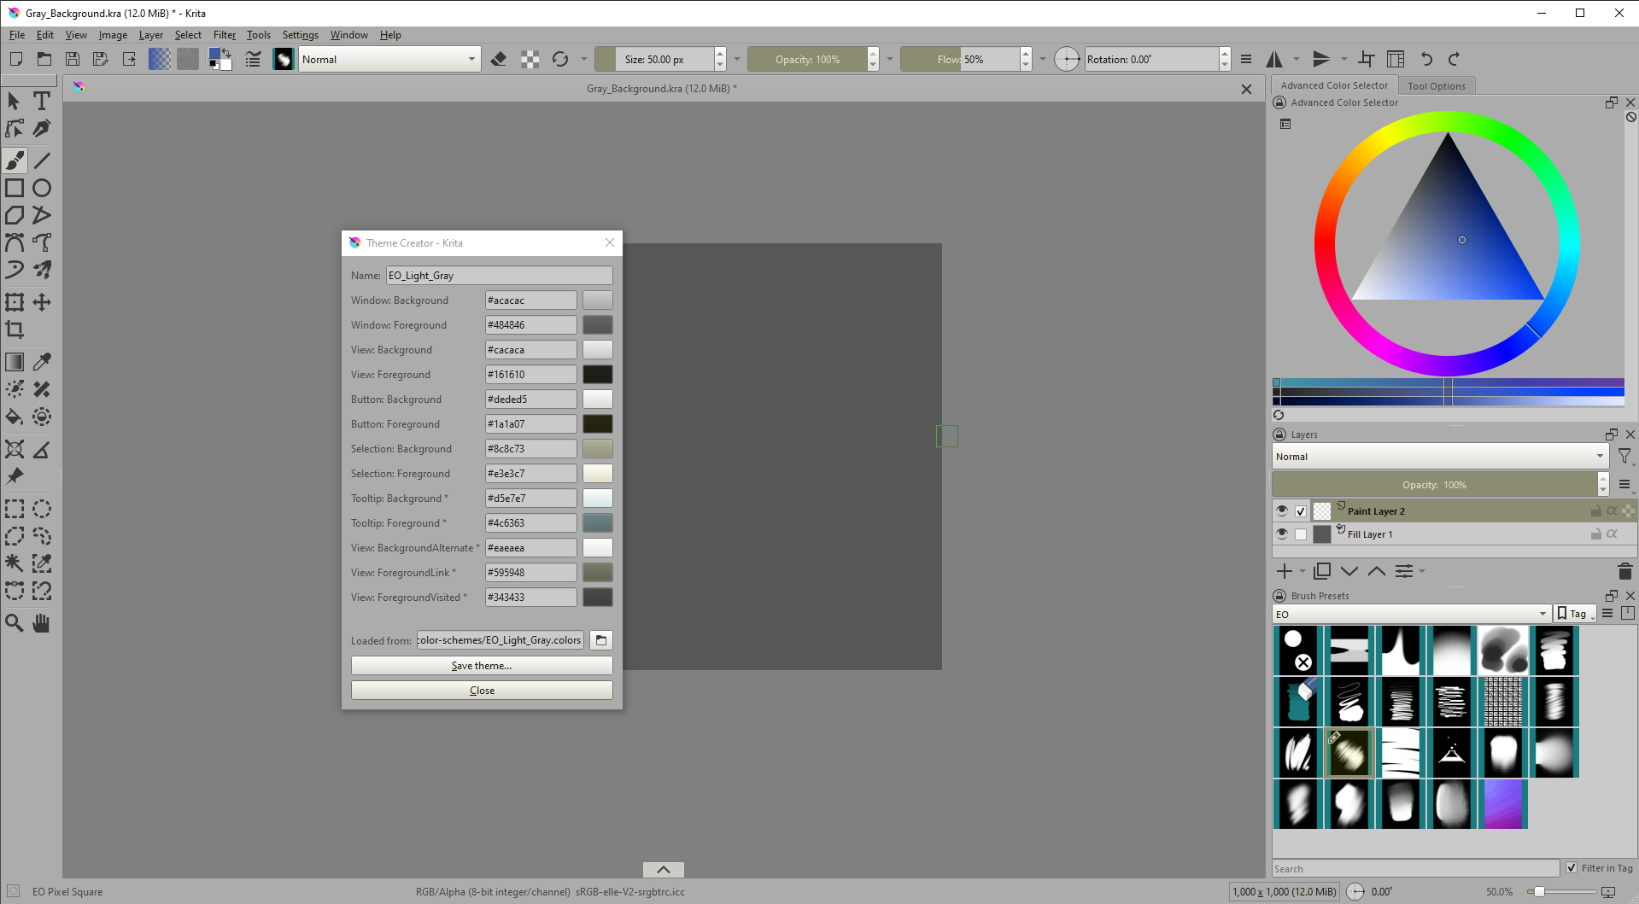Viewport: 1639px width, 904px height.
Task: Open the File menu
Action: click(x=17, y=35)
